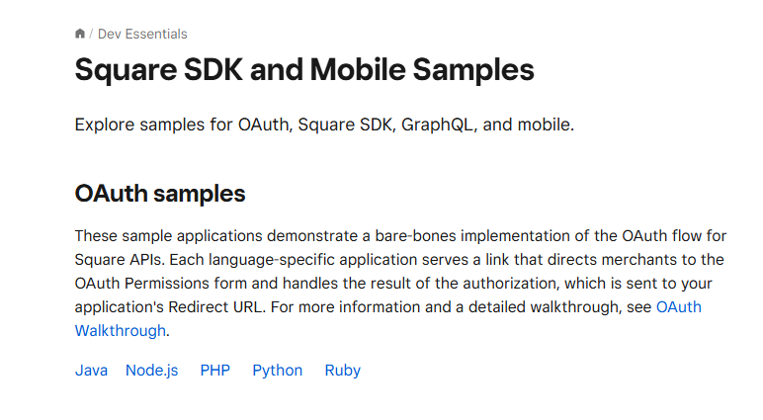Open the Java OAuth sample
Image resolution: width=763 pixels, height=420 pixels.
(x=91, y=371)
